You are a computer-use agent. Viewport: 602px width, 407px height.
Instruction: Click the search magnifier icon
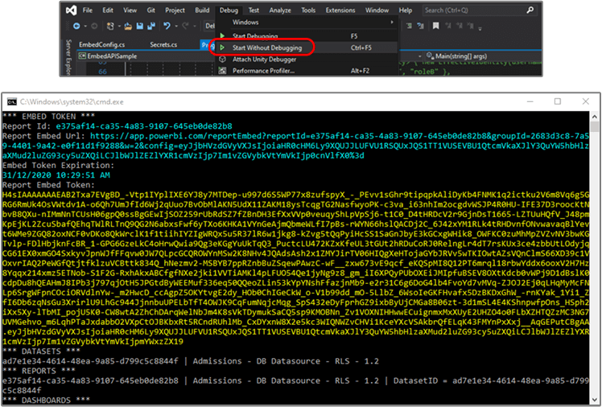pyautogui.click(x=530, y=10)
